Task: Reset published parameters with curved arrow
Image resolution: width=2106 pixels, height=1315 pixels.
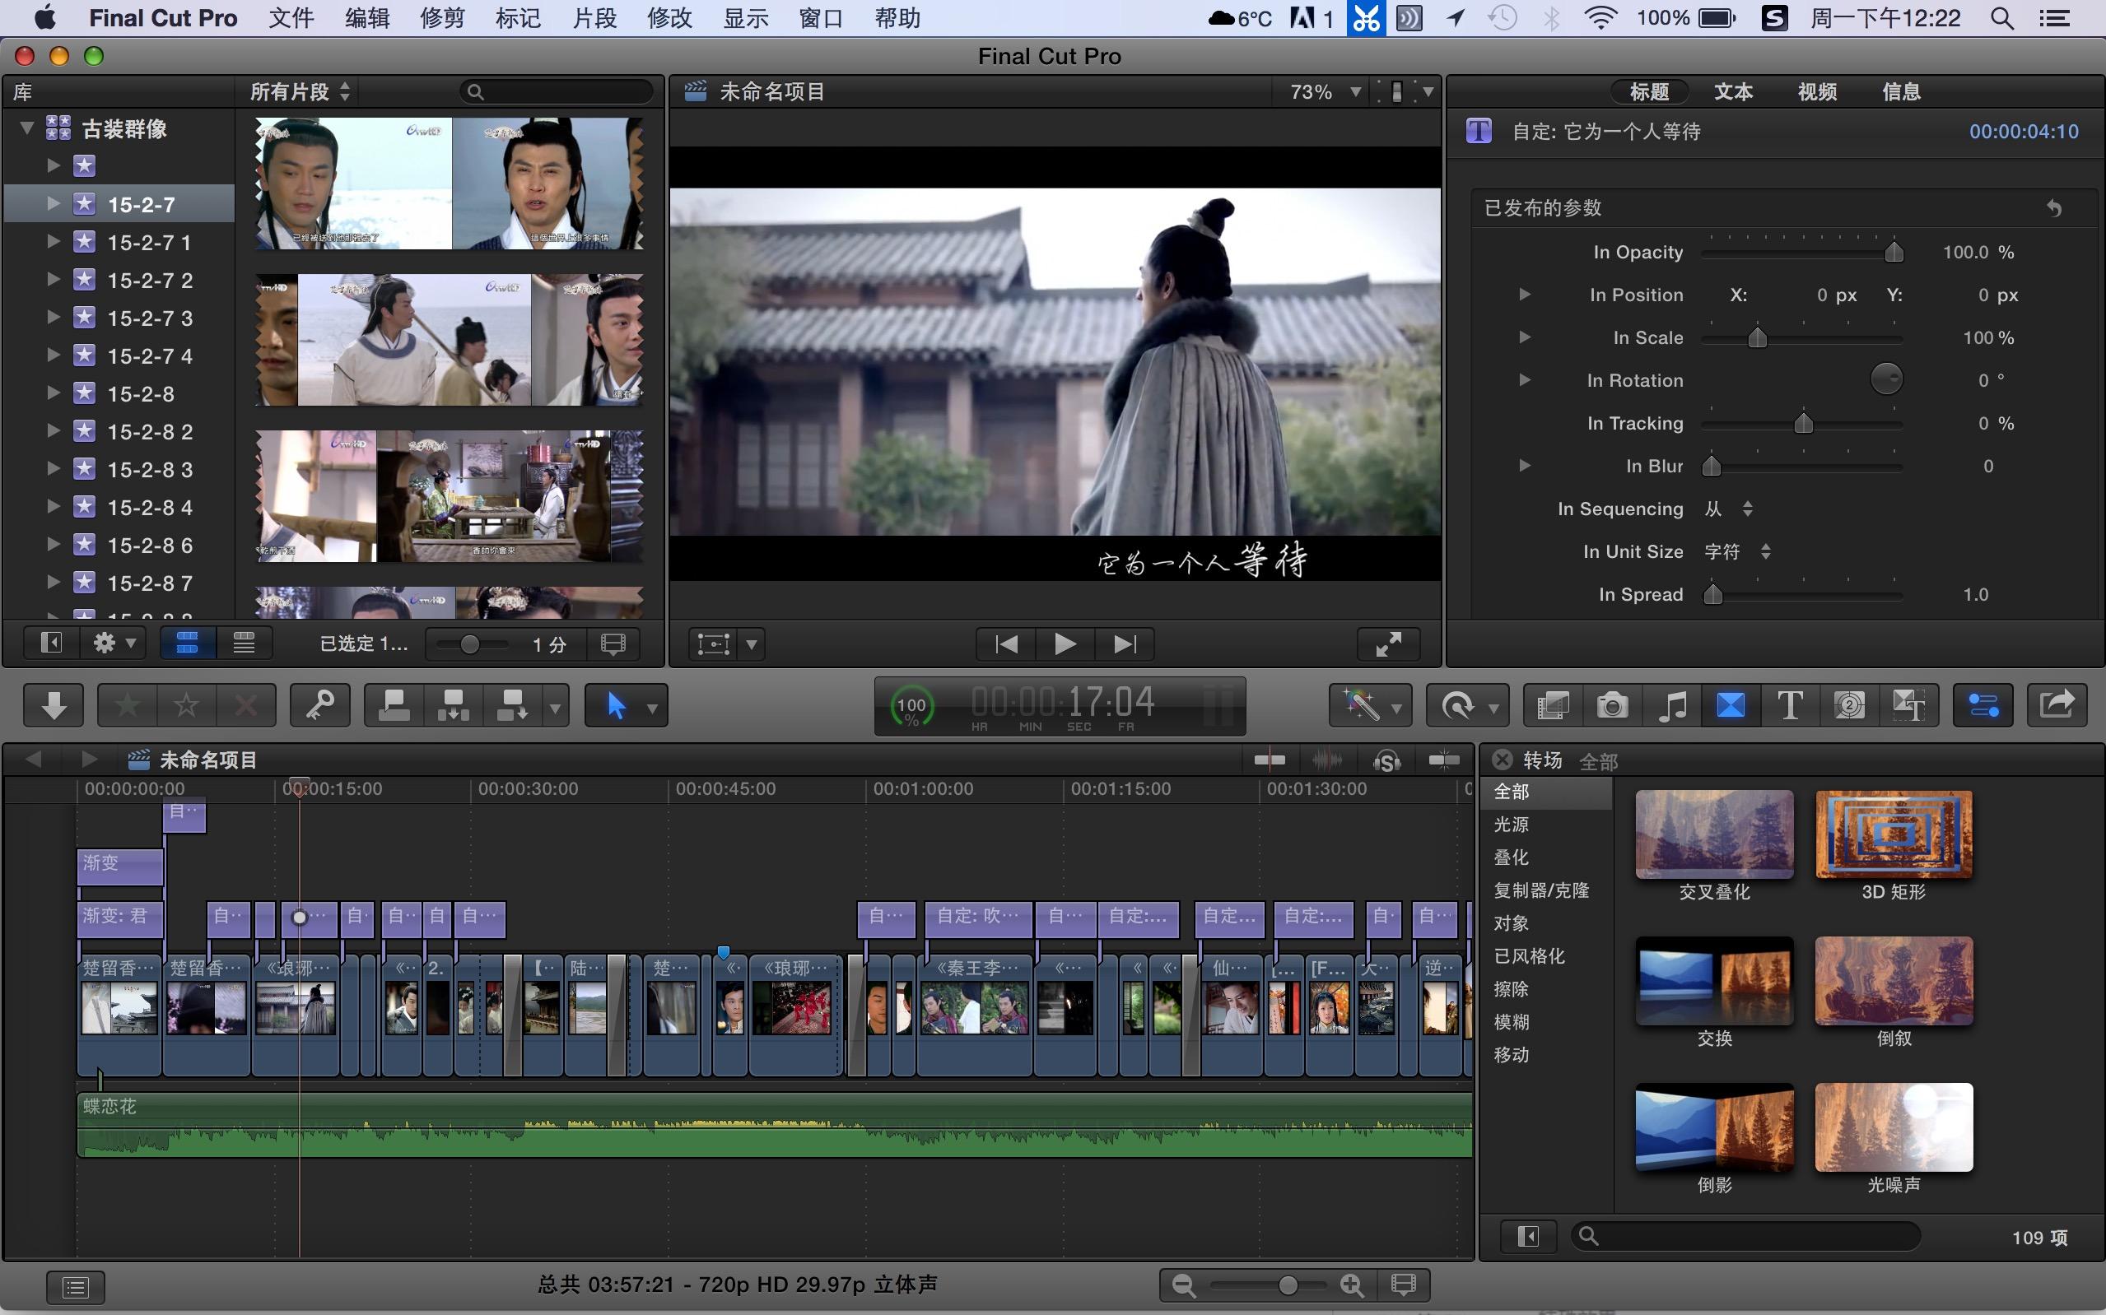Action: click(2054, 208)
